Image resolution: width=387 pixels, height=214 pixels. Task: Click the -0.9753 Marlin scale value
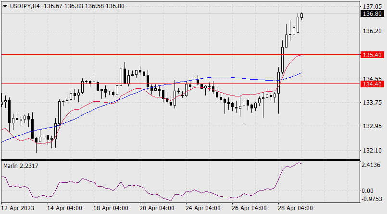[x=370, y=199]
